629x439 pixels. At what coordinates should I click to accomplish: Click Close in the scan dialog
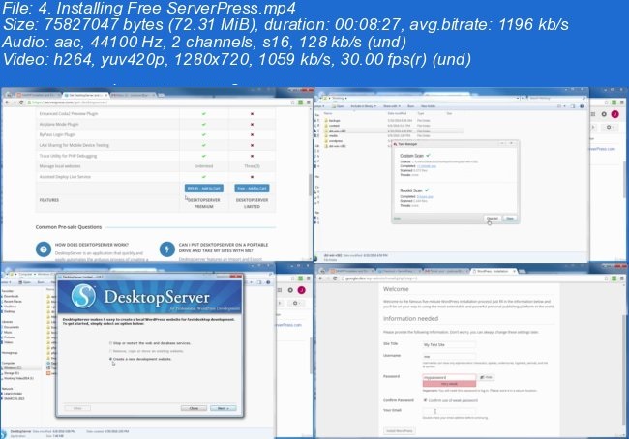510,219
